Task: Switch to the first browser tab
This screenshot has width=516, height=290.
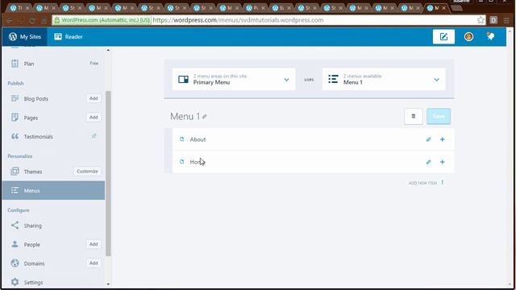Action: [19, 8]
